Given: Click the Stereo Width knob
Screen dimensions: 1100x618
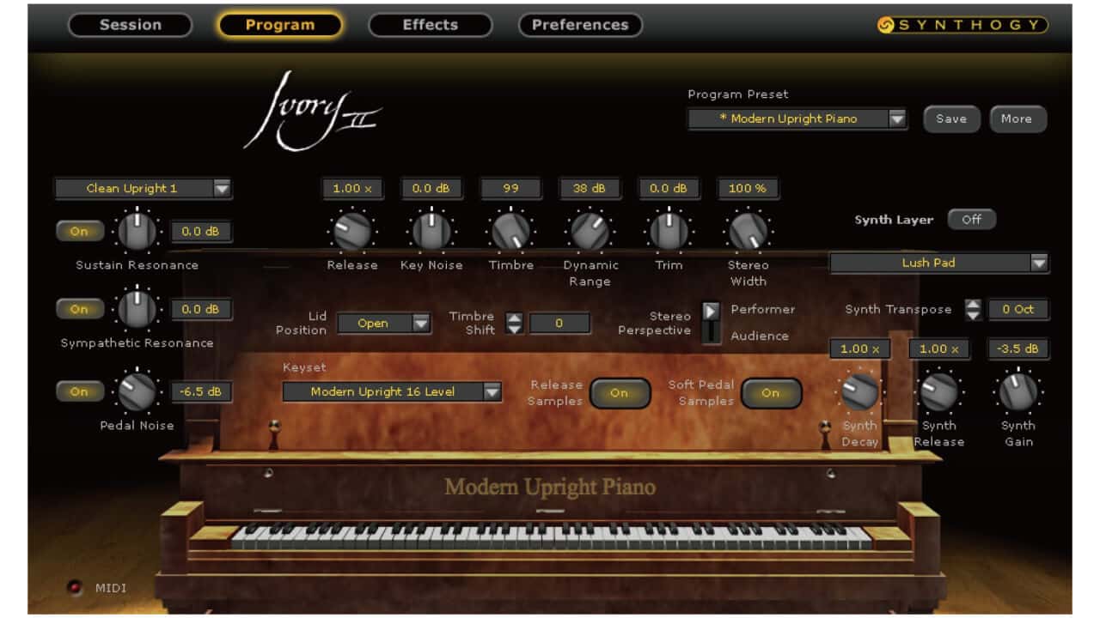Looking at the screenshot, I should 748,231.
